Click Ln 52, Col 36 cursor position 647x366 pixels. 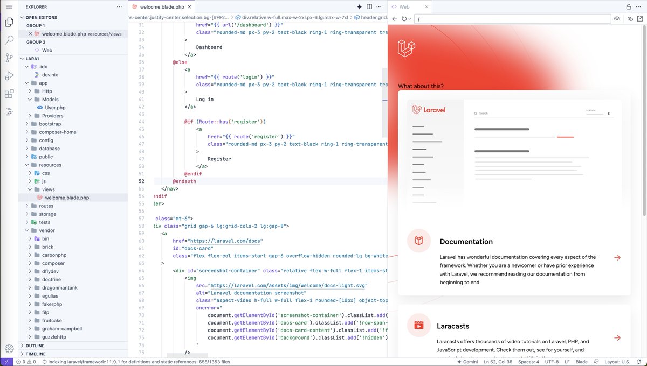498,362
